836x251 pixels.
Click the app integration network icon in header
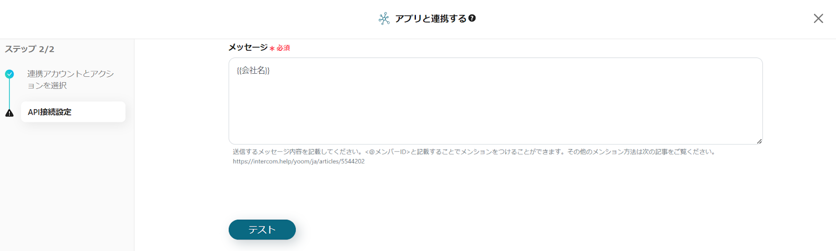(384, 19)
